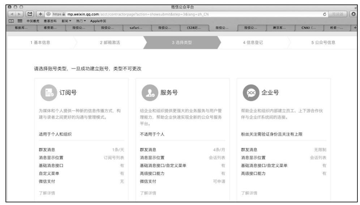
Task: Click 高级接口能力 row in 企业号 card
Action: pyautogui.click(x=283, y=173)
